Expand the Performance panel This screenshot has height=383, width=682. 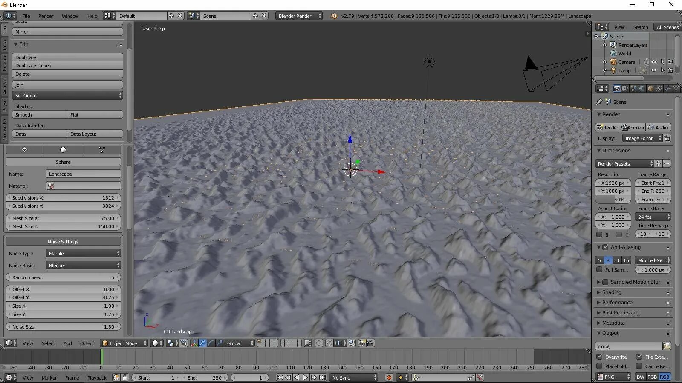coord(617,302)
